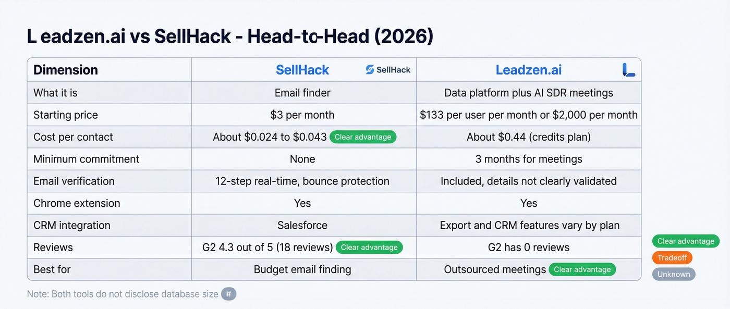Click the orange Tradeoff legend pill

672,258
